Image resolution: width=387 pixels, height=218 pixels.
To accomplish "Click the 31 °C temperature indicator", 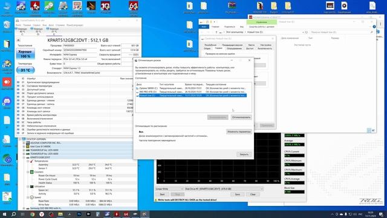I will (x=25, y=70).
